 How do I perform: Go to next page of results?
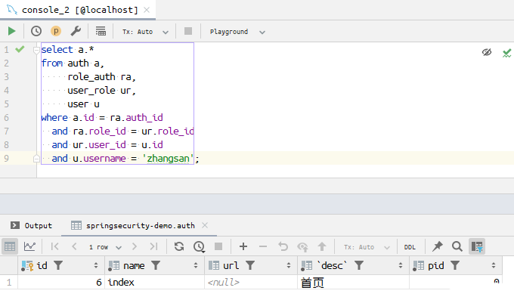(135, 246)
